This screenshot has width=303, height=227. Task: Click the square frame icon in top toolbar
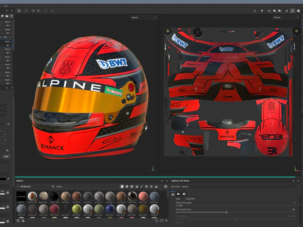click(x=19, y=11)
